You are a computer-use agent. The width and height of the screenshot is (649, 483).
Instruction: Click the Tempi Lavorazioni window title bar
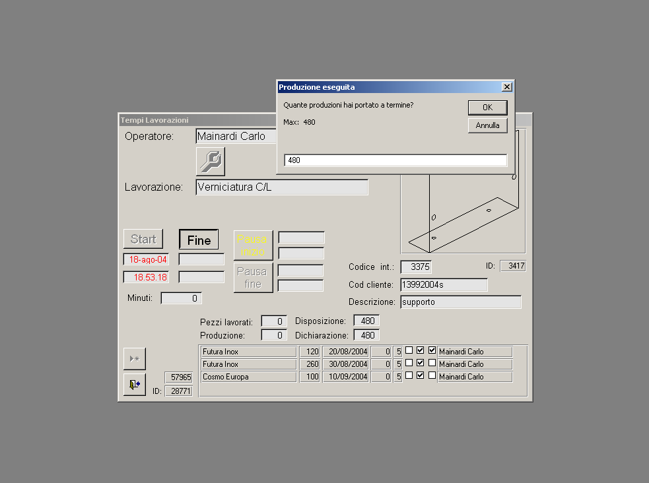(197, 120)
